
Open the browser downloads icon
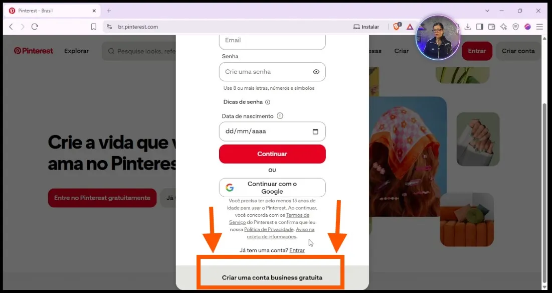tap(468, 27)
